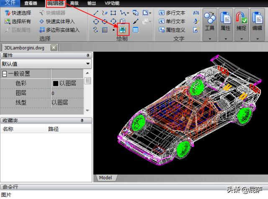
Task: Open the File (文件) menu
Action: [x=10, y=3]
